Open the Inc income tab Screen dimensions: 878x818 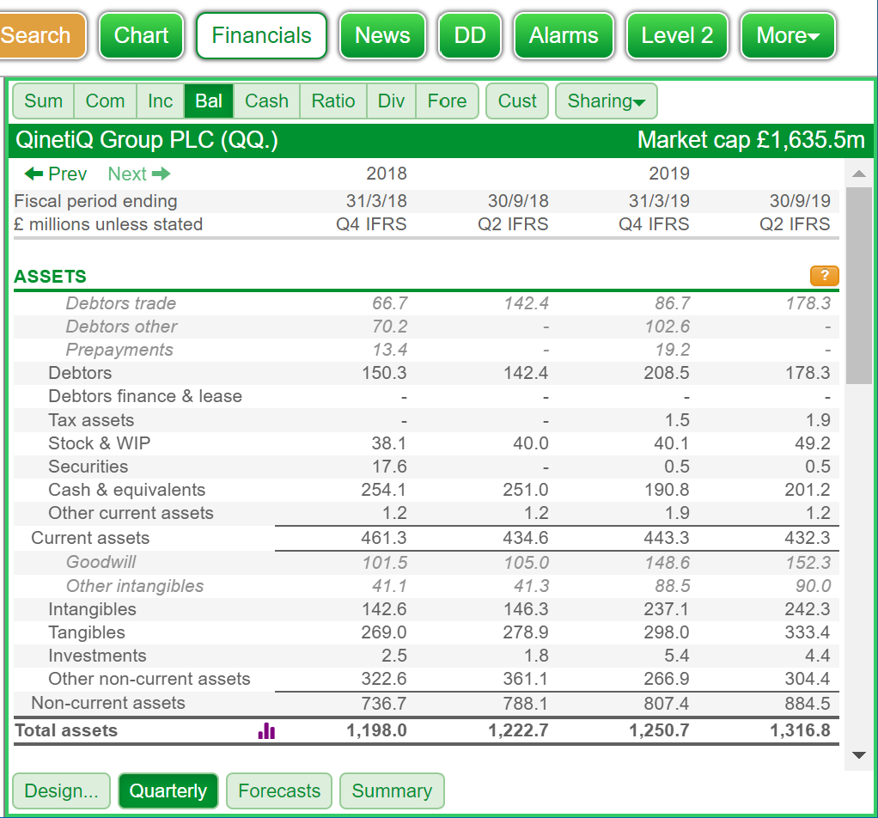click(160, 101)
